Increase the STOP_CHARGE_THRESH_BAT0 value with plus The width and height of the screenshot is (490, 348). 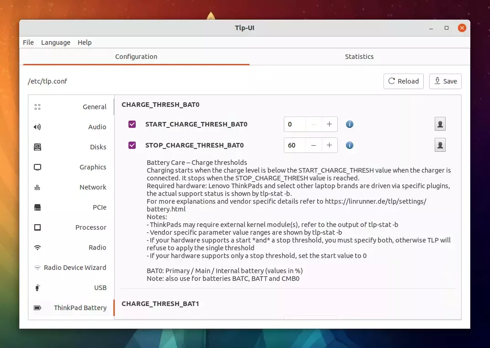(x=329, y=145)
